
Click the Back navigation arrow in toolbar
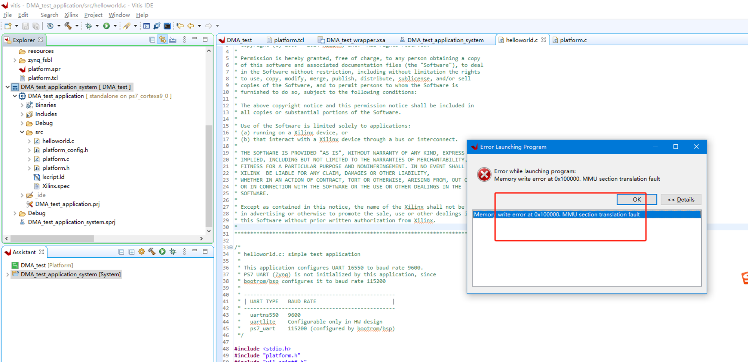click(x=191, y=26)
